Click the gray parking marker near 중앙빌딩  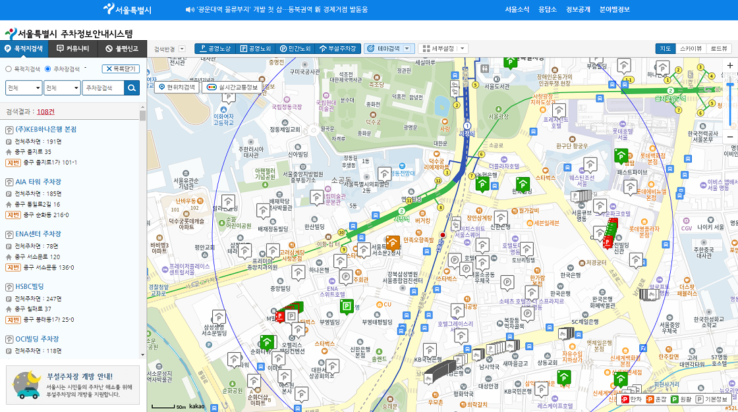[x=298, y=272]
